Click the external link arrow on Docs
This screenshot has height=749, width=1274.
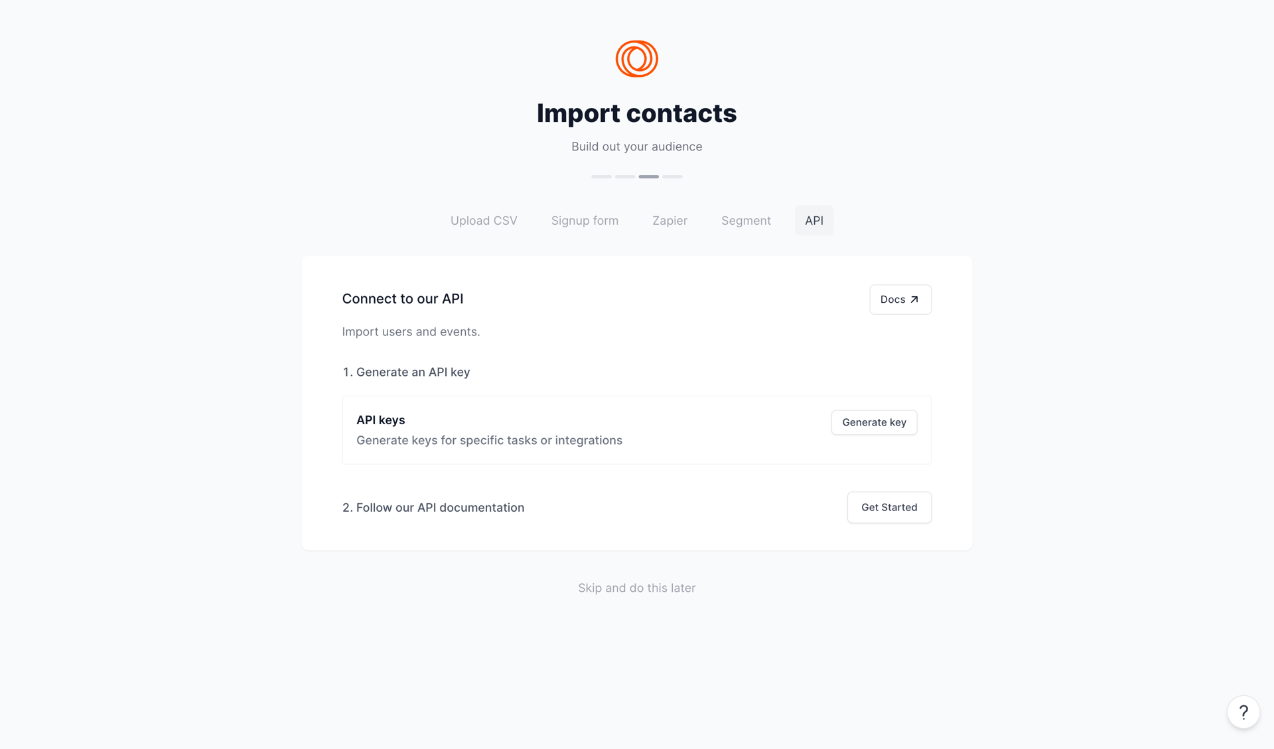pyautogui.click(x=914, y=299)
